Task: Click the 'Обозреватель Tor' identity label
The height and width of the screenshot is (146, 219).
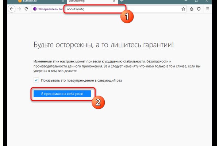Action: coord(50,8)
